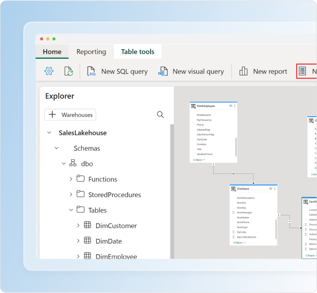Image resolution: width=317 pixels, height=293 pixels.
Task: Click Collapse on the DimEmployee card
Action: click(199, 160)
